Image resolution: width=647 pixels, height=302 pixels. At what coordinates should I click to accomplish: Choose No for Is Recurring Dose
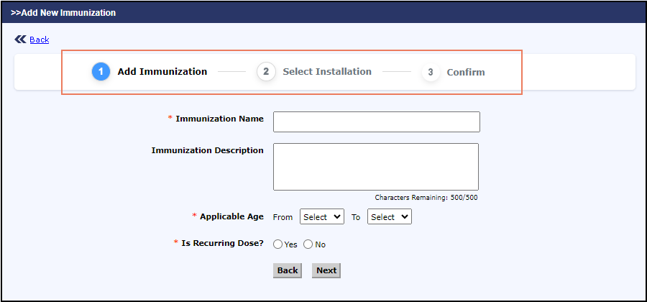click(x=308, y=244)
